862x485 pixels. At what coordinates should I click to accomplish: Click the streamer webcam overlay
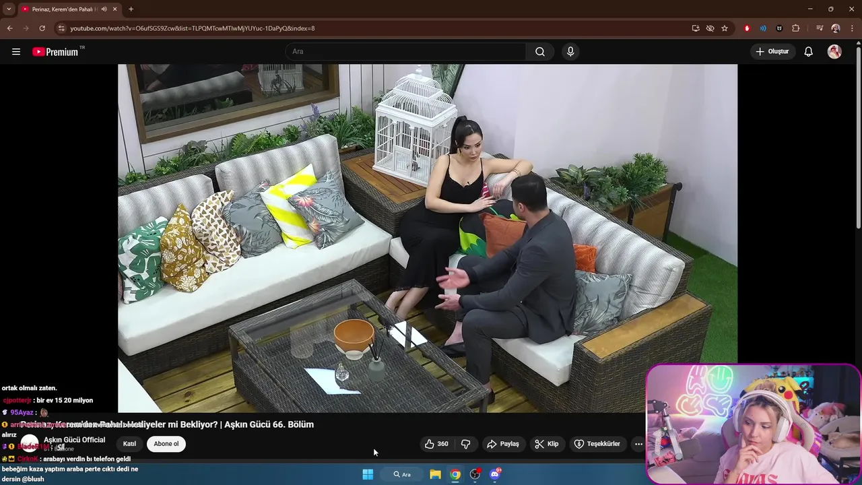pyautogui.click(x=754, y=424)
